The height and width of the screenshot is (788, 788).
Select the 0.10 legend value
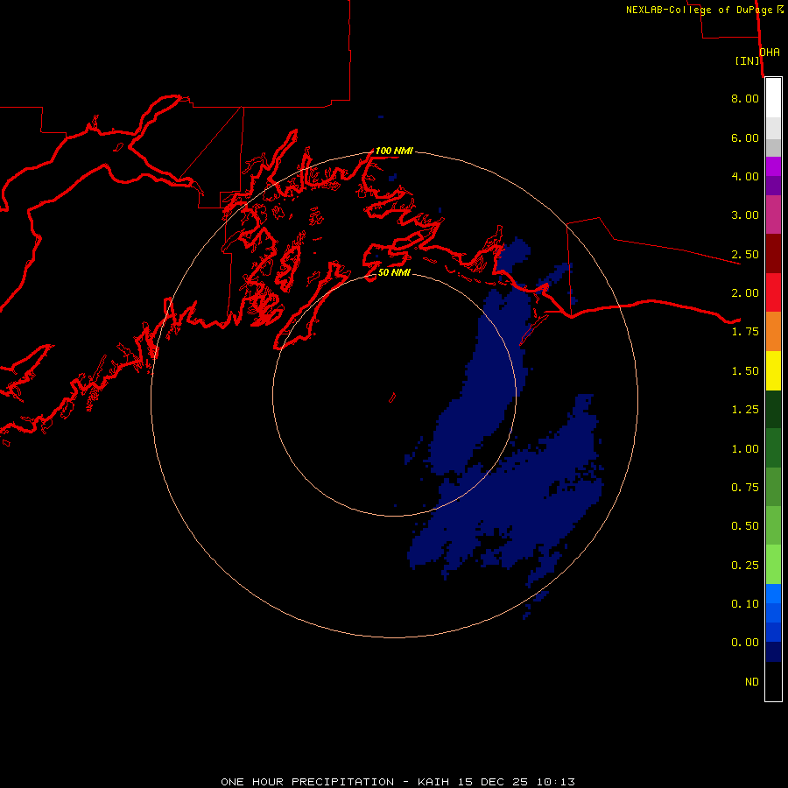(745, 604)
